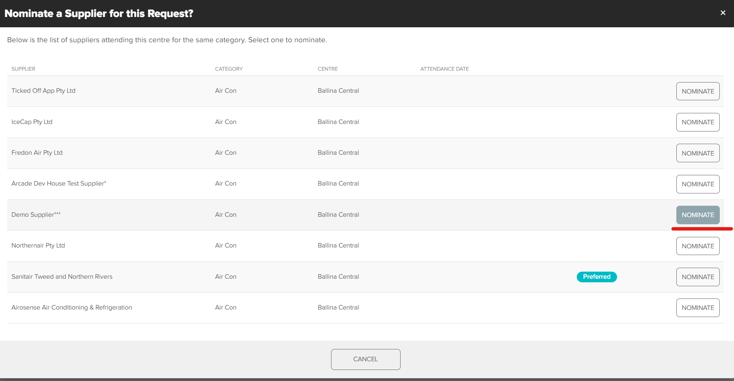
Task: Click Ballina Central in IceCap row
Action: 338,122
